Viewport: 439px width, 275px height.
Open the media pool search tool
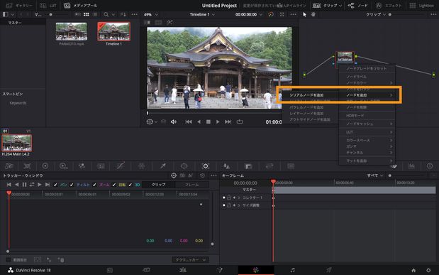pyautogui.click(x=106, y=14)
